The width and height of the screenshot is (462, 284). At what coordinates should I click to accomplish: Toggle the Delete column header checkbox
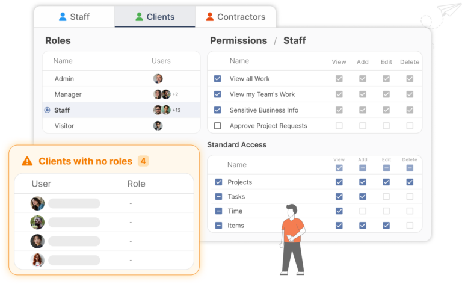point(410,168)
